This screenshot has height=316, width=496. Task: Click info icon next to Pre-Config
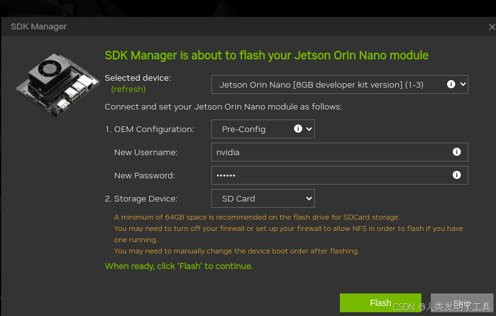pyautogui.click(x=298, y=128)
